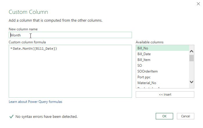Image resolution: width=203 pixels, height=128 pixels.
Task: Confirm the custom column with OK
Action: 164,116
